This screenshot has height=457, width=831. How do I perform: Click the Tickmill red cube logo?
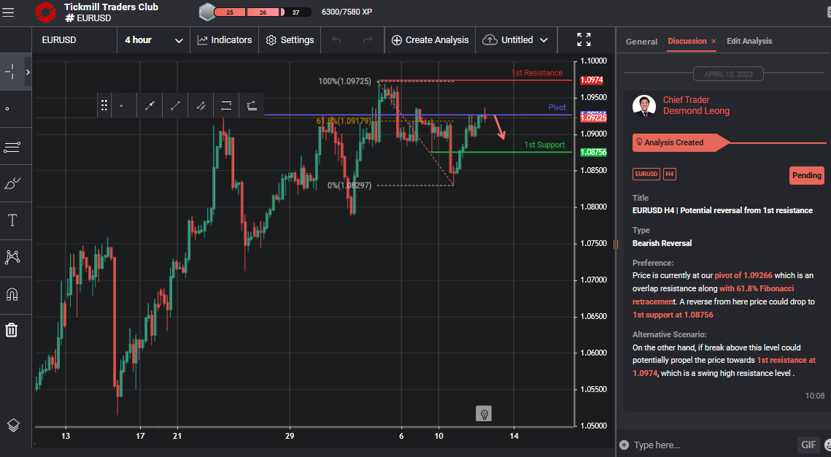coord(45,12)
